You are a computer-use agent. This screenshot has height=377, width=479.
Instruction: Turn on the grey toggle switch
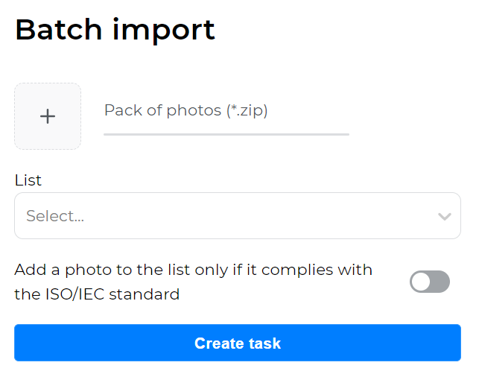pos(430,282)
